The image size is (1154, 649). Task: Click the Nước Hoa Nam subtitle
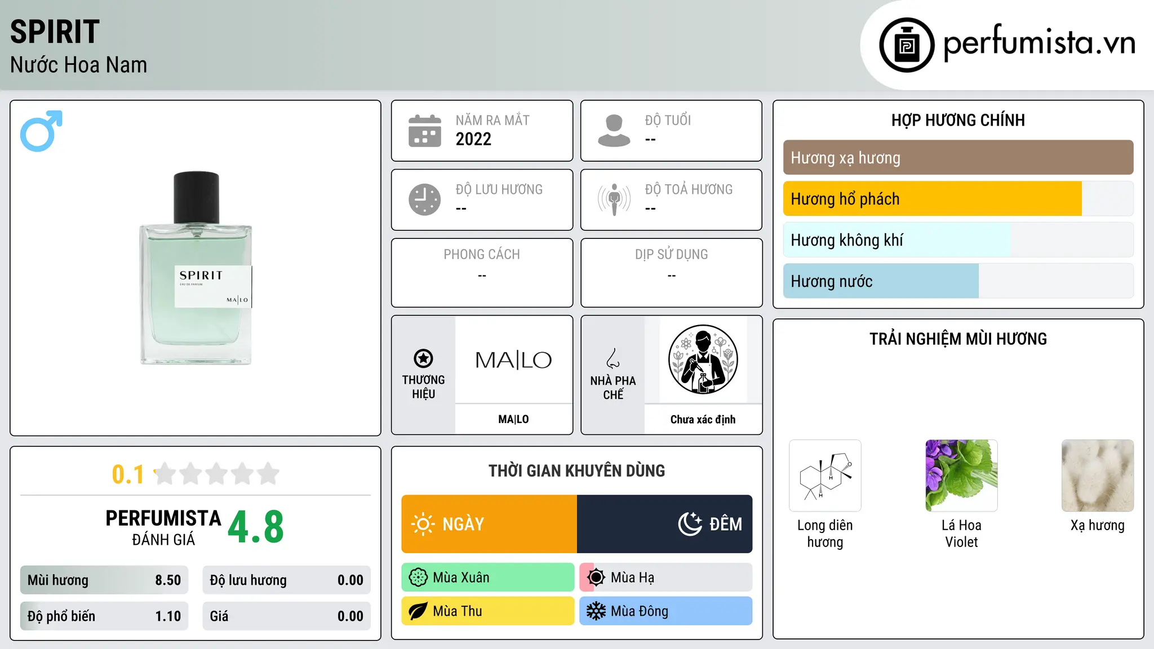click(78, 65)
